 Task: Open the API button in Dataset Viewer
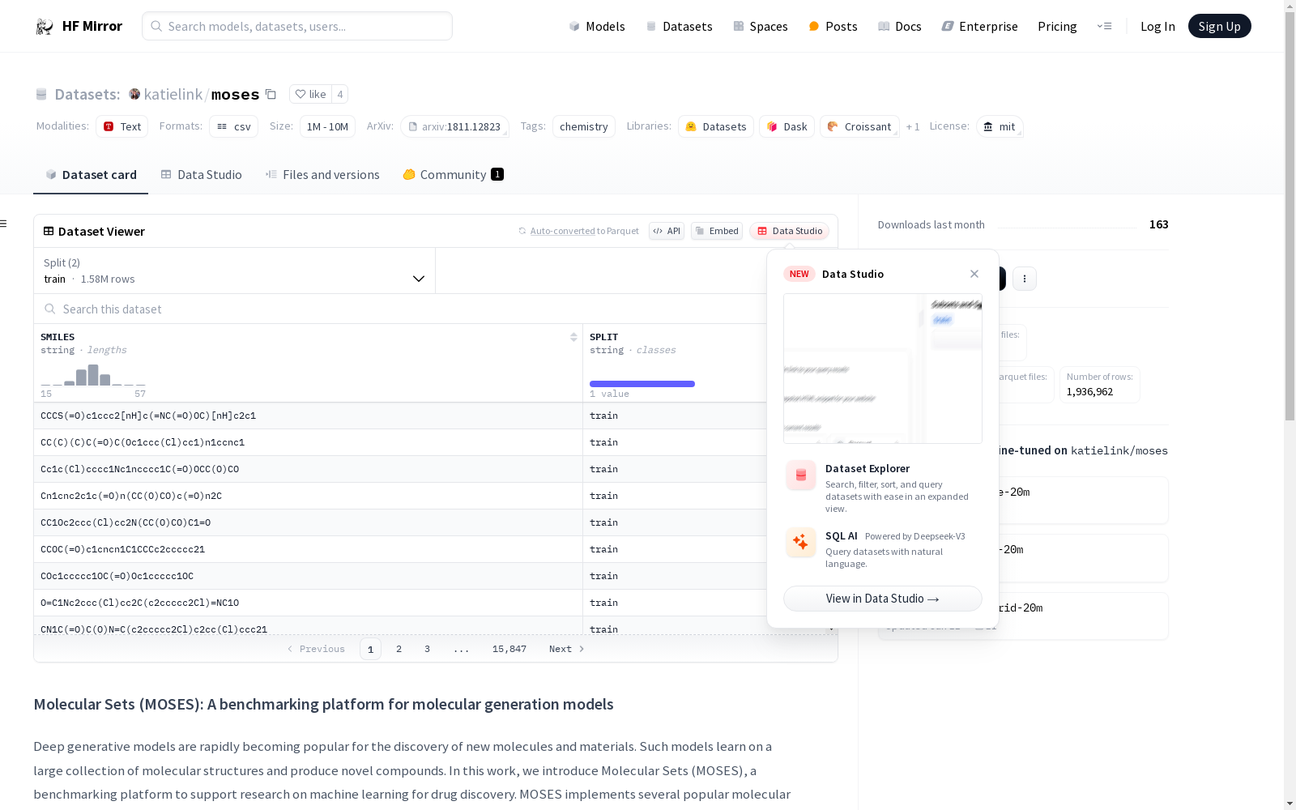pyautogui.click(x=667, y=231)
